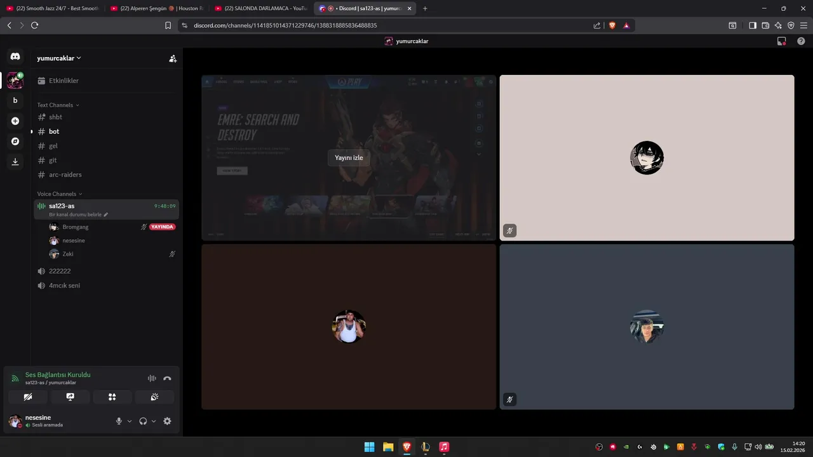The image size is (813, 457).
Task: Click nesesine user avatar in bottom panel
Action: point(15,421)
